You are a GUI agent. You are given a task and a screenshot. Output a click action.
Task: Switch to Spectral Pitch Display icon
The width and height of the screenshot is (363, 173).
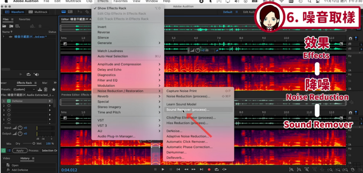70,12
